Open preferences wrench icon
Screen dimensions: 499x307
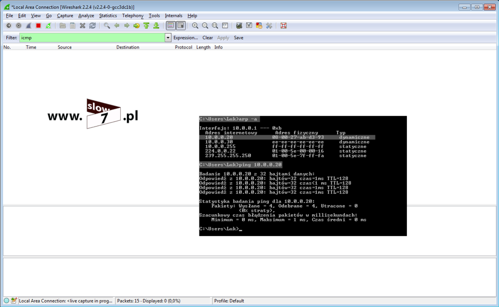(269, 26)
